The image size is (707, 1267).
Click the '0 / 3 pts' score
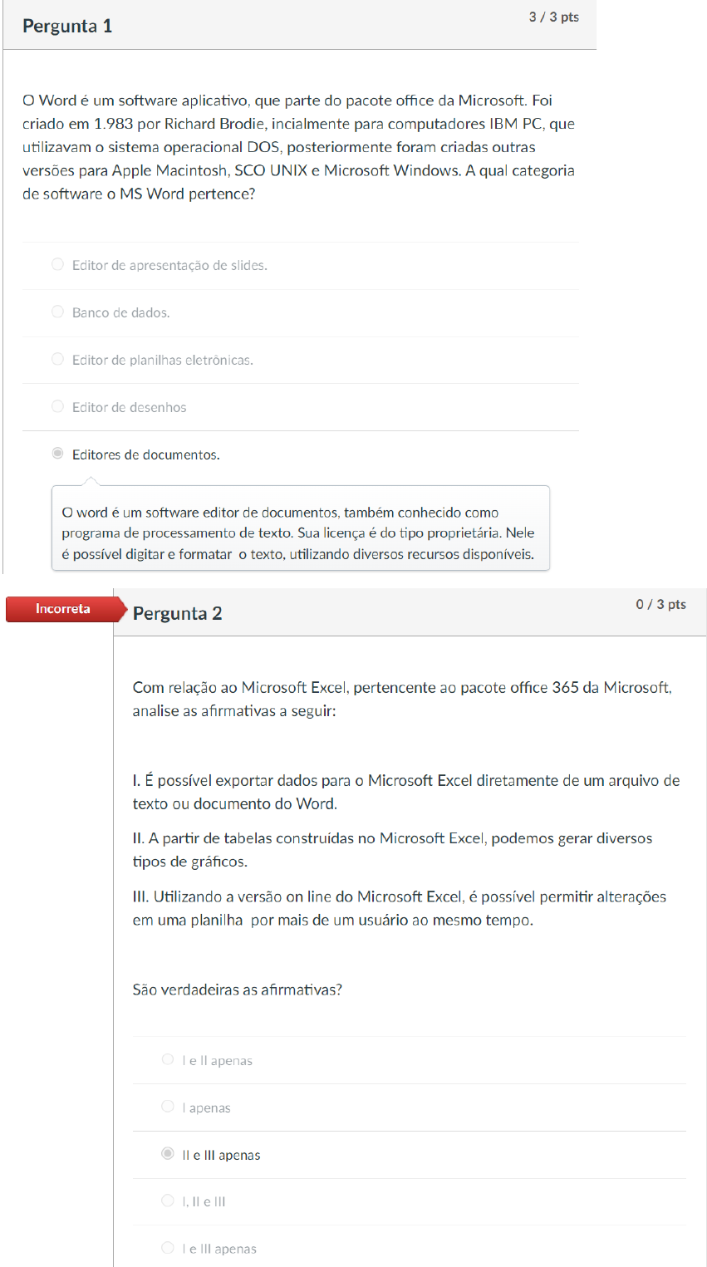(x=661, y=604)
